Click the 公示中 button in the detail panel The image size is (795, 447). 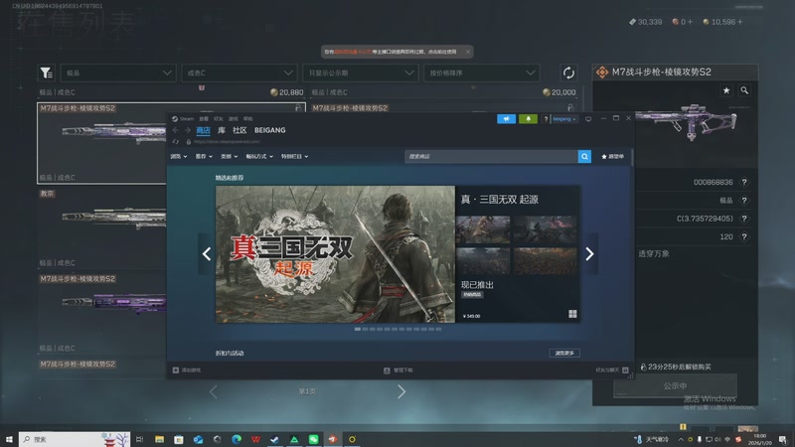[675, 386]
